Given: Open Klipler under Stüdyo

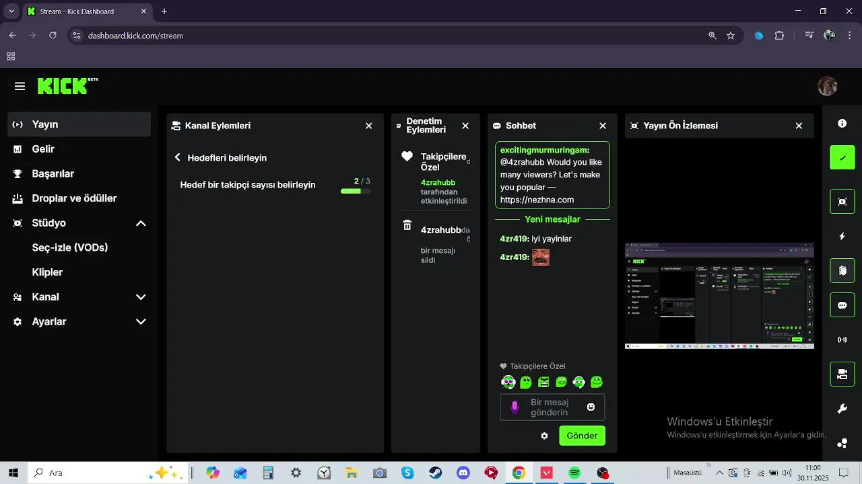Looking at the screenshot, I should pyautogui.click(x=47, y=272).
